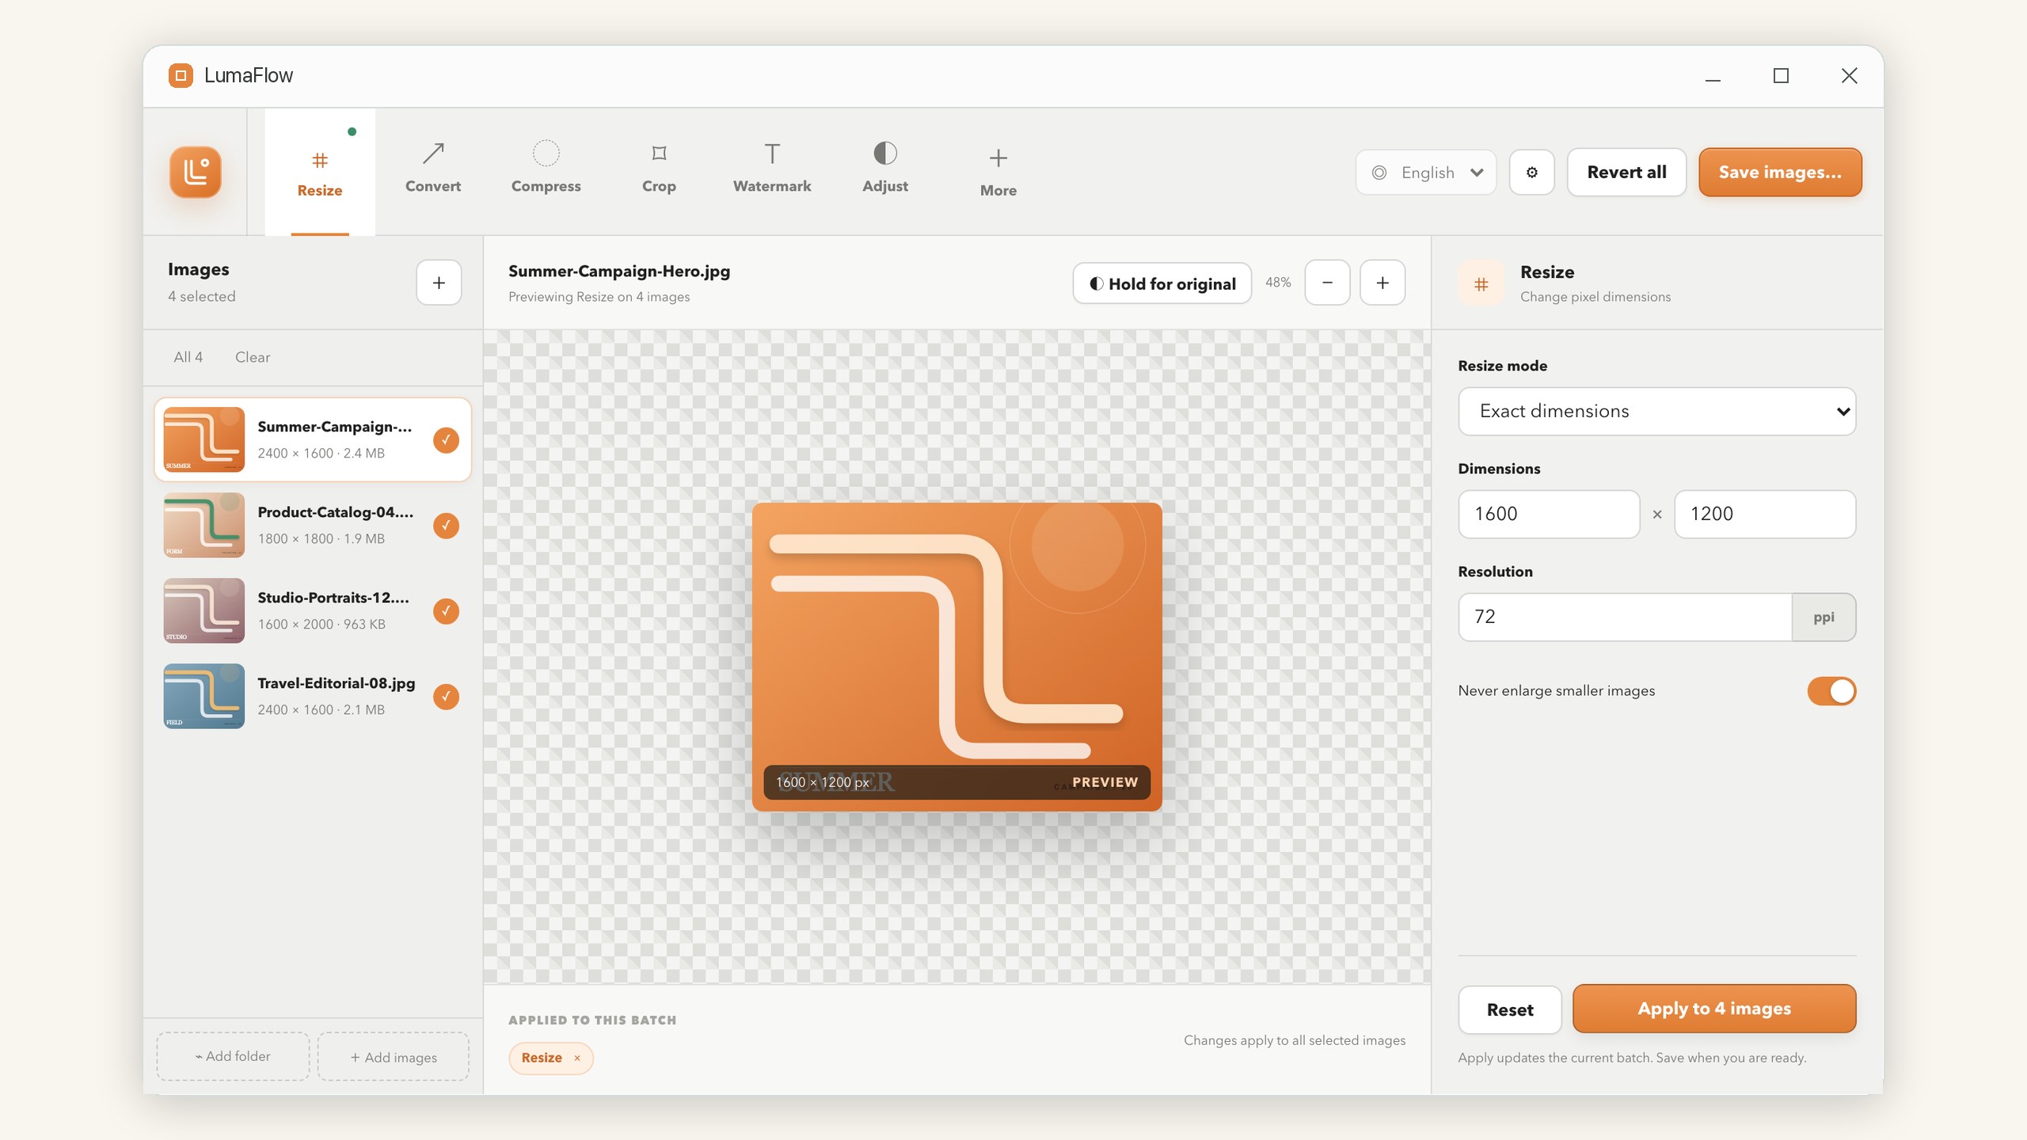
Task: Click '1600 × 2000 · 963 KB' text
Action: [x=321, y=624]
